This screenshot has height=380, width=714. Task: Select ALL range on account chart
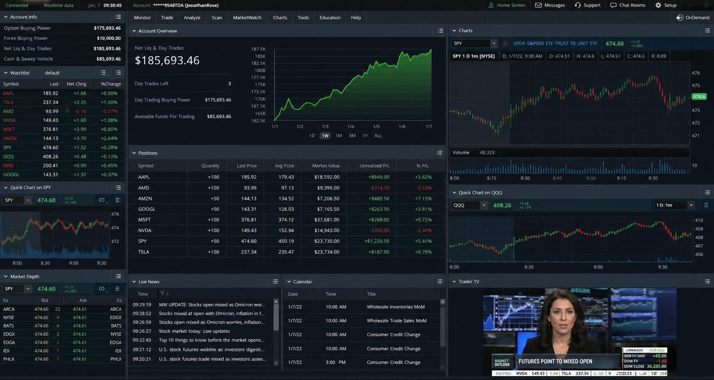[x=378, y=136]
